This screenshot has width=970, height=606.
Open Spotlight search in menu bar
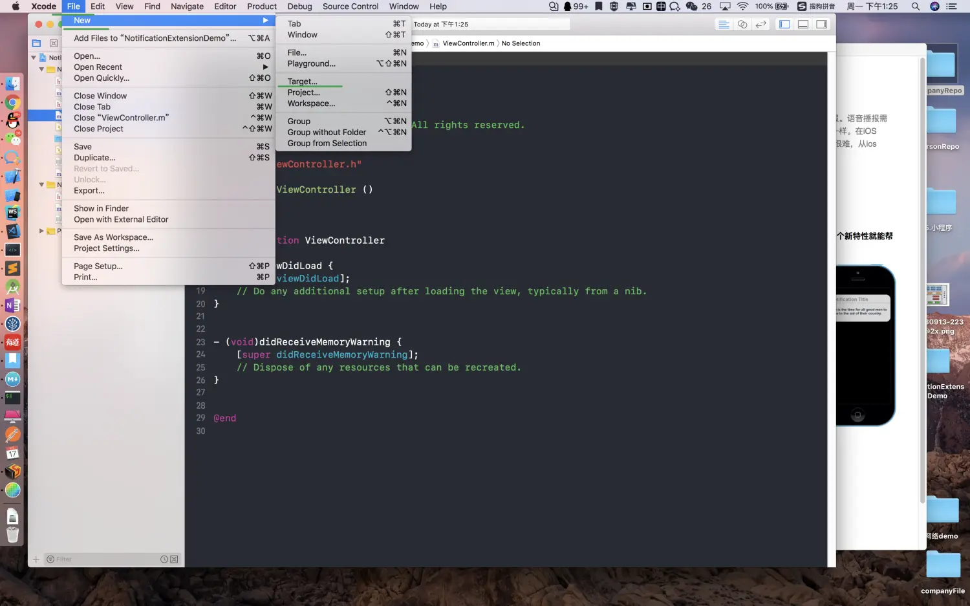click(916, 6)
